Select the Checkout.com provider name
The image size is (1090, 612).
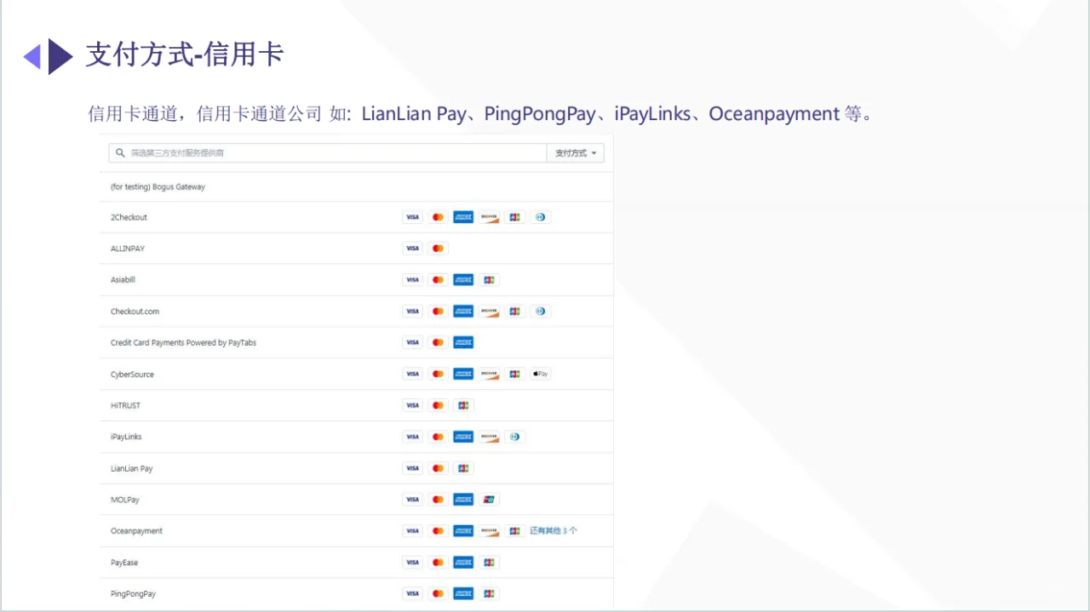click(135, 312)
